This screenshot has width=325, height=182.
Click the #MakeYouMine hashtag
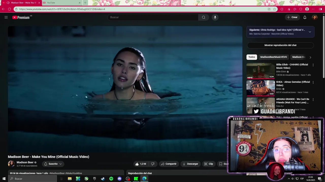(74, 173)
